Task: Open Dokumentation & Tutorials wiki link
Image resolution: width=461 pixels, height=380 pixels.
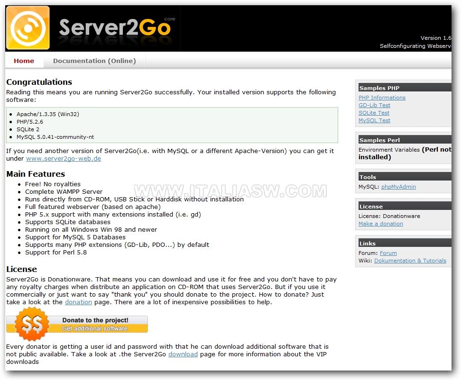Action: coord(410,261)
